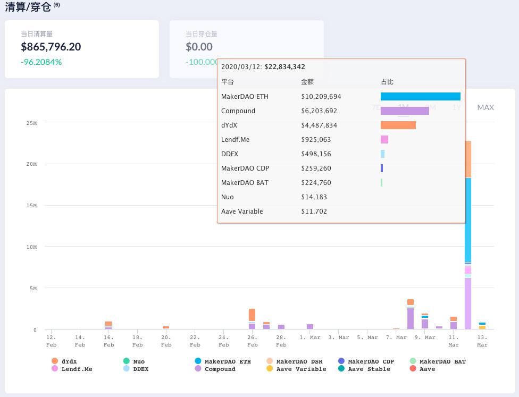
Task: Click the orange top segment of the tallest bar
Action: click(x=468, y=159)
